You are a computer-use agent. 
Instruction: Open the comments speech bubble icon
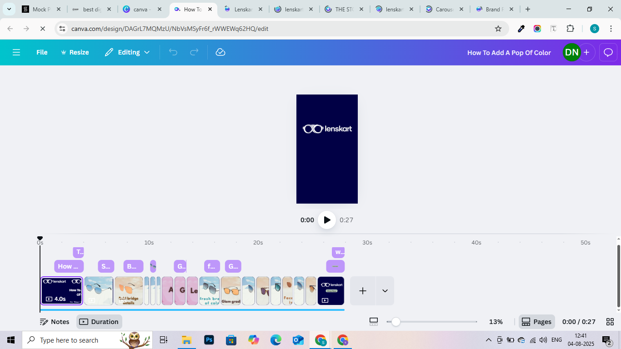point(608,52)
